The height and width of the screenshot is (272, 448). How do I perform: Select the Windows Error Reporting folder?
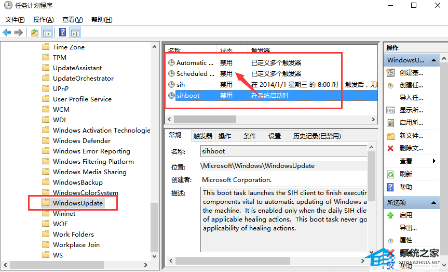[x=91, y=151]
